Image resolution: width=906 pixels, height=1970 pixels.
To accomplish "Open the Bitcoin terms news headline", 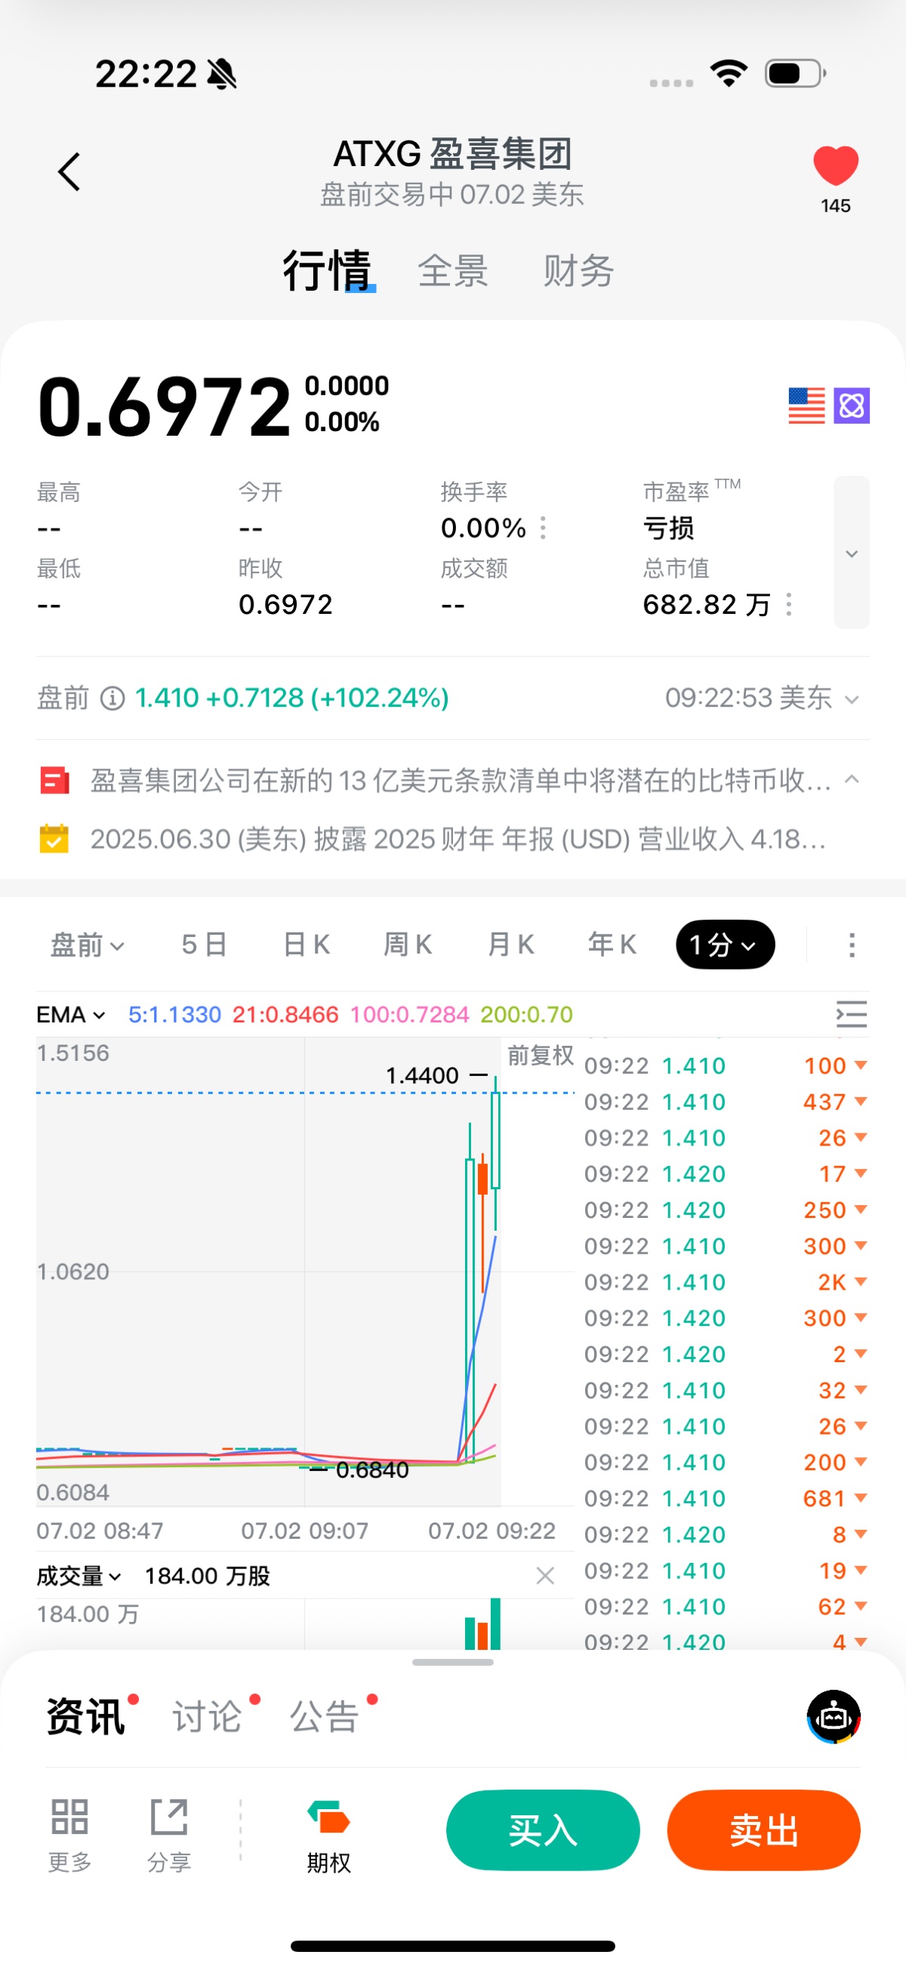I will [x=461, y=781].
